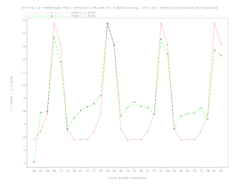Click the x-axis title FHOUR VHHMM:1200>0000
Image resolution: width=241 pixels, height=186 pixels.
[x=127, y=178]
